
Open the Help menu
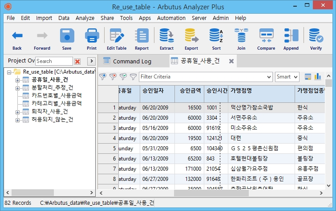pyautogui.click(x=240, y=18)
